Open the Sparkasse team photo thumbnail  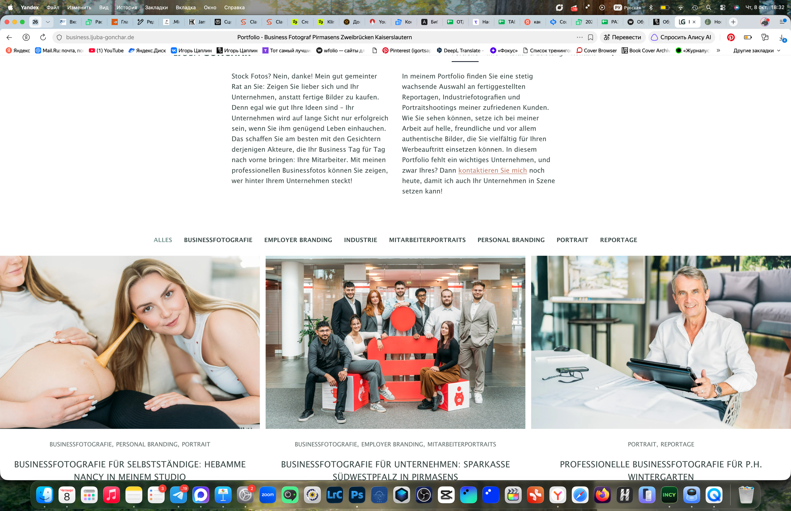point(395,342)
